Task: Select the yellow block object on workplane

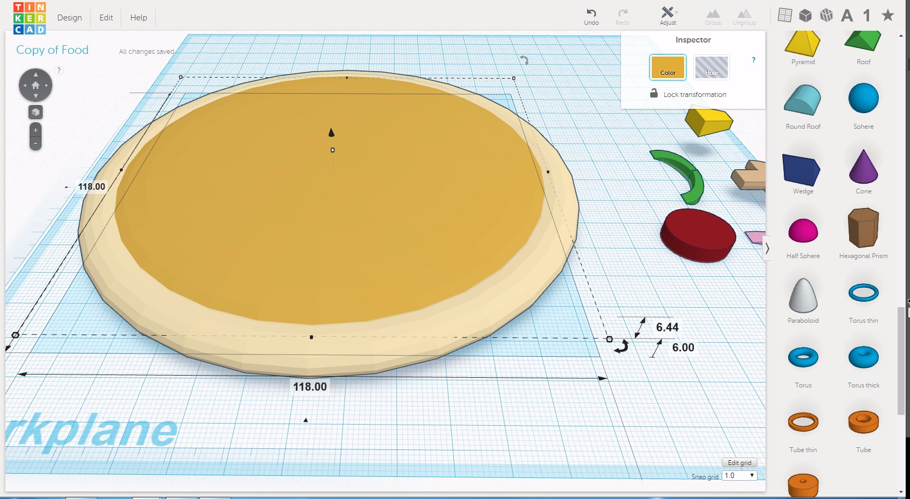Action: pos(708,122)
